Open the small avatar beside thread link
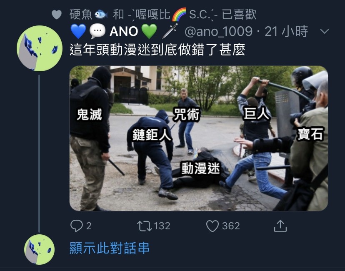 click(x=40, y=249)
